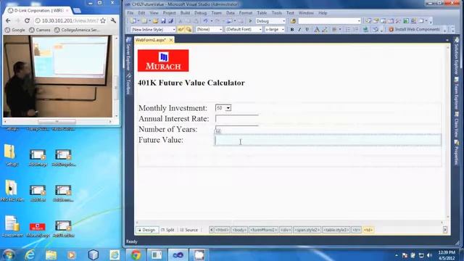Switch to Split view

167,230
